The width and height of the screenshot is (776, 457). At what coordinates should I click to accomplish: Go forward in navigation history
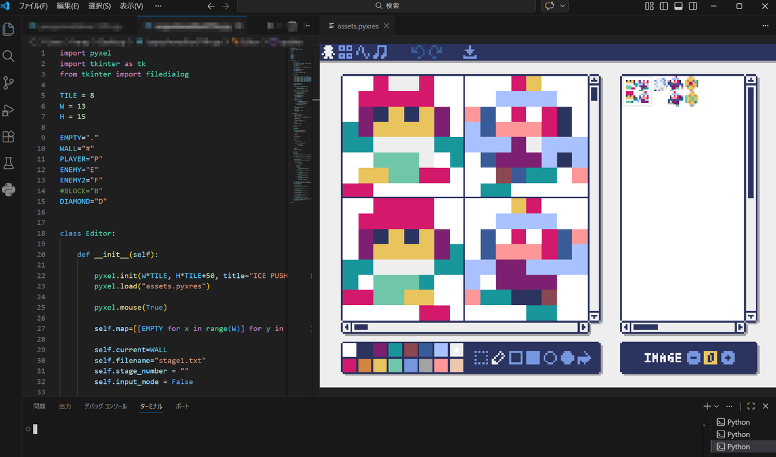pyautogui.click(x=226, y=6)
